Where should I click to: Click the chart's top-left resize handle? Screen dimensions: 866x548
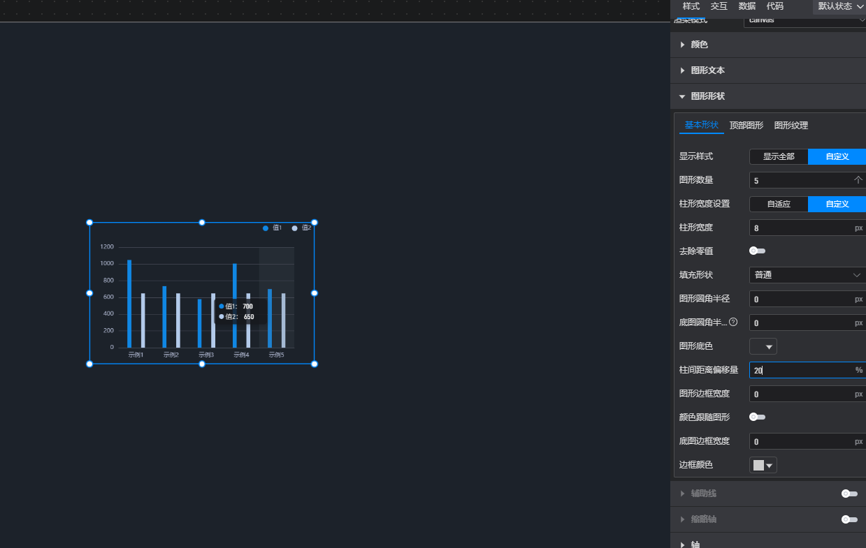tap(89, 223)
